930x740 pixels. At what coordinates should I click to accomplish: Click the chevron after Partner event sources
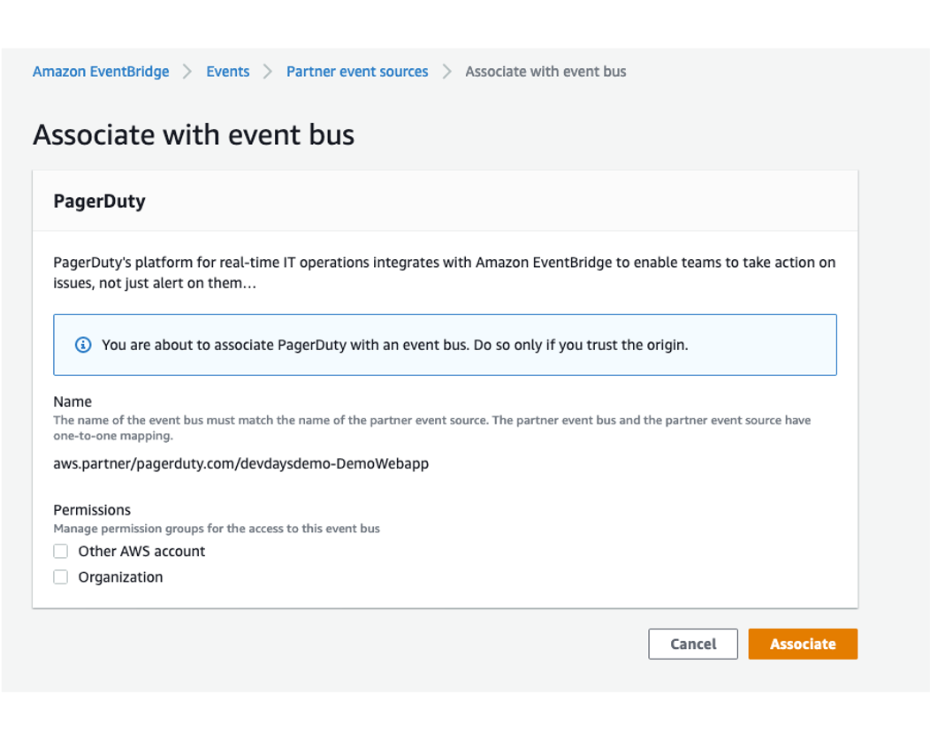click(x=447, y=72)
